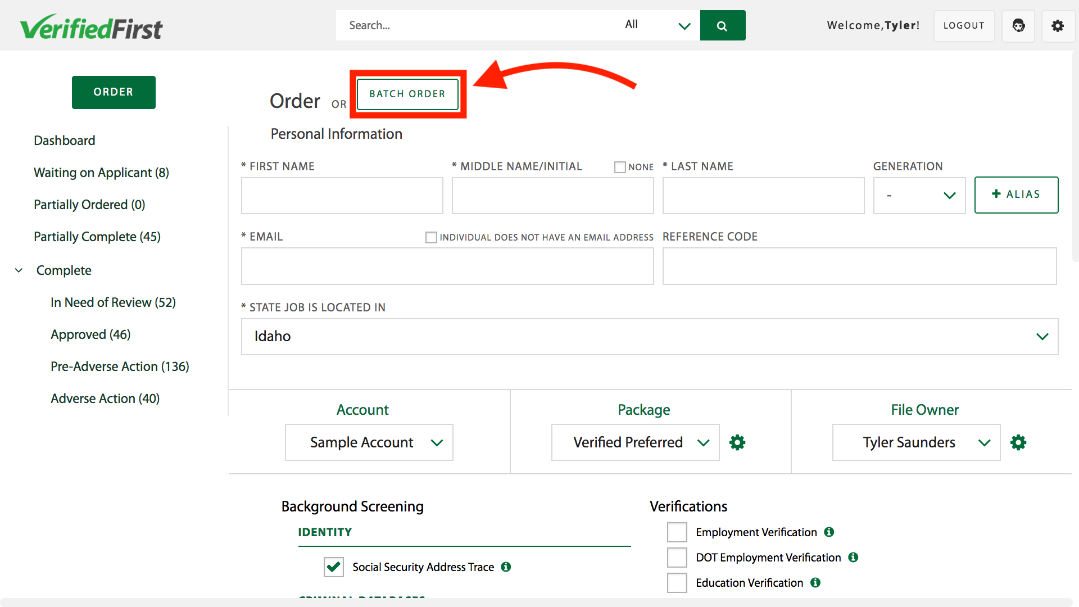This screenshot has height=607, width=1079.
Task: Collapse the Complete section in the sidebar
Action: coord(19,270)
